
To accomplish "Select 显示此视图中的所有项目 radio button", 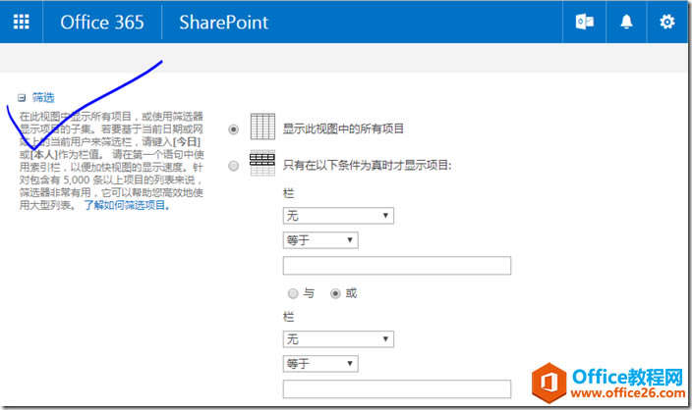I will pos(234,129).
